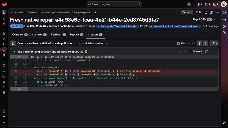Switch to the Overview tab
Viewport: 228px width, 128px height.
click(20, 34)
